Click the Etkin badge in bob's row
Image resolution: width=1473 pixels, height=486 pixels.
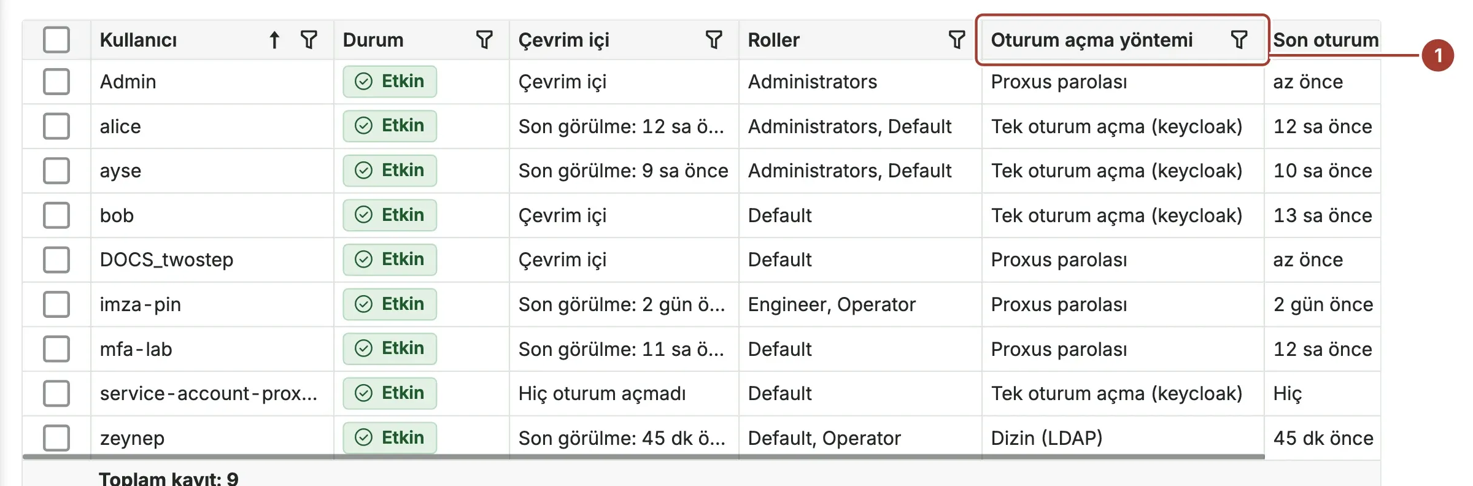(x=390, y=215)
